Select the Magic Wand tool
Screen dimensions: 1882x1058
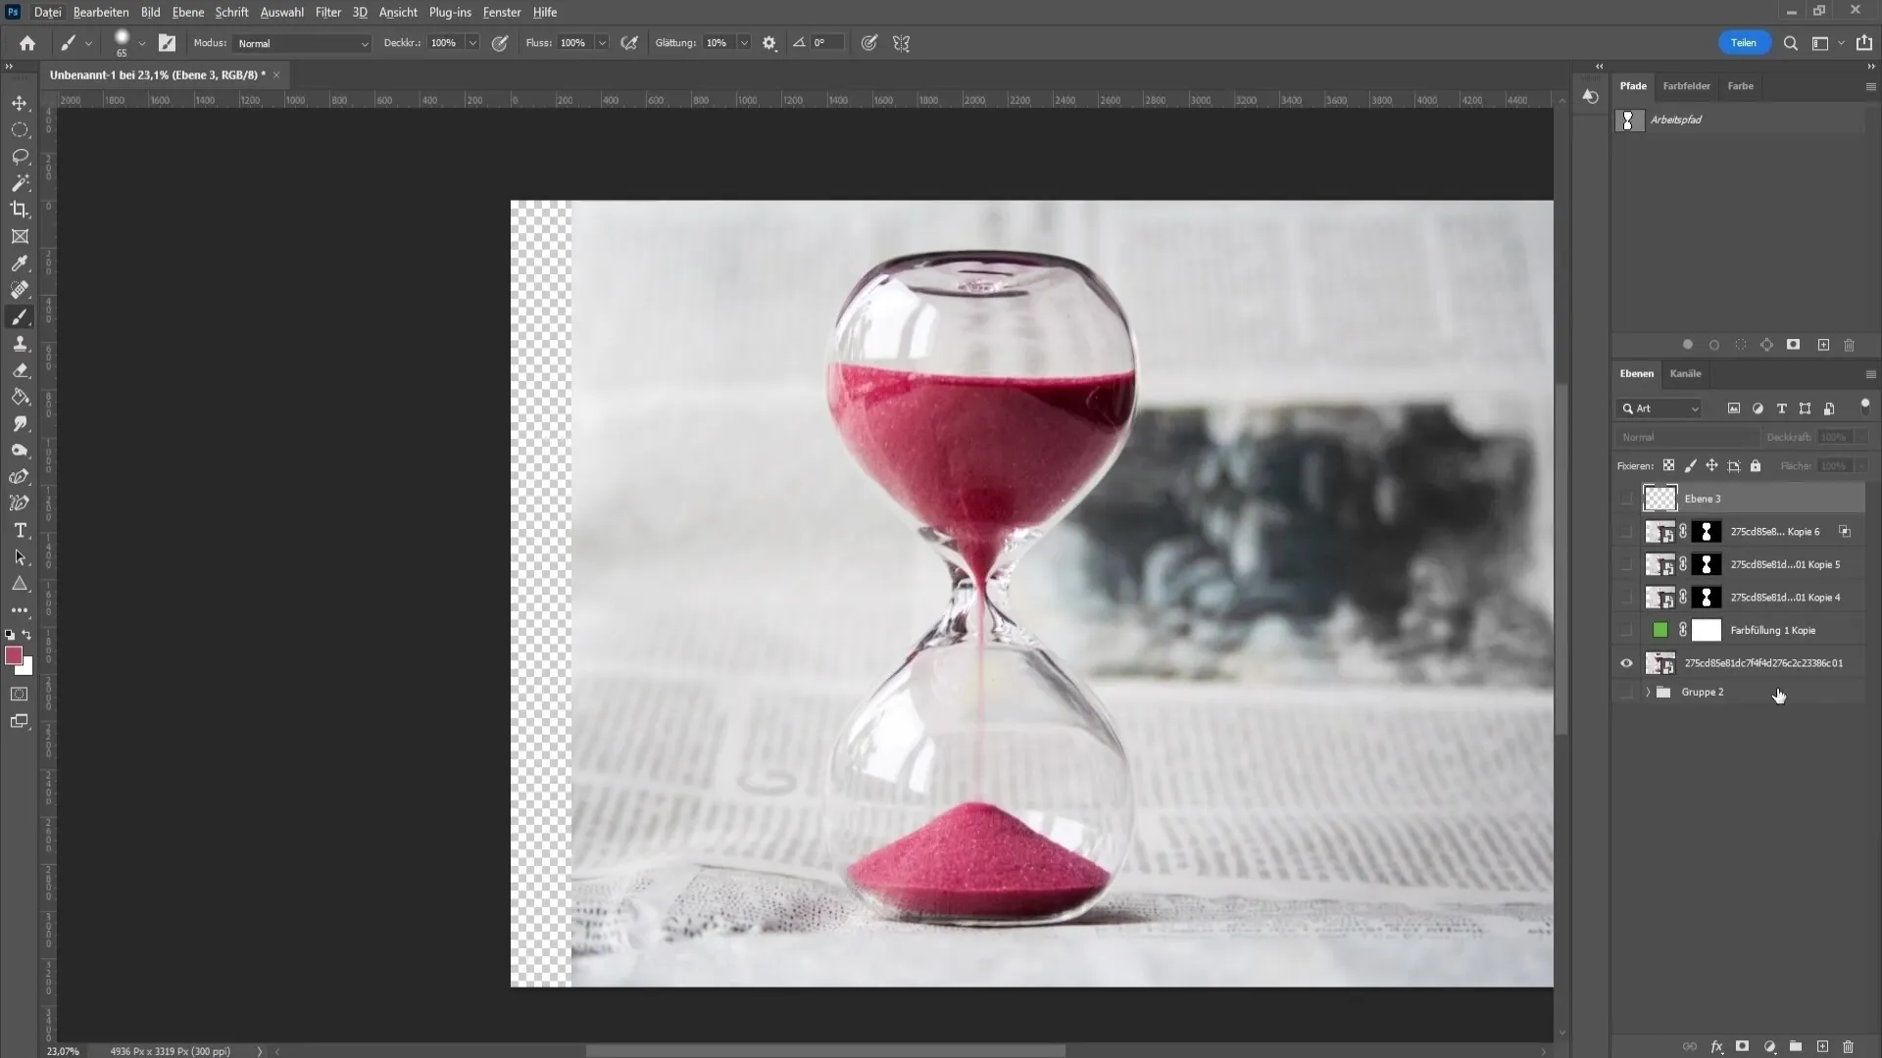coord(20,181)
